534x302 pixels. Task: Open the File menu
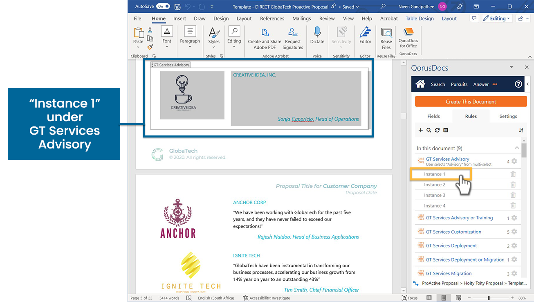[x=138, y=18]
